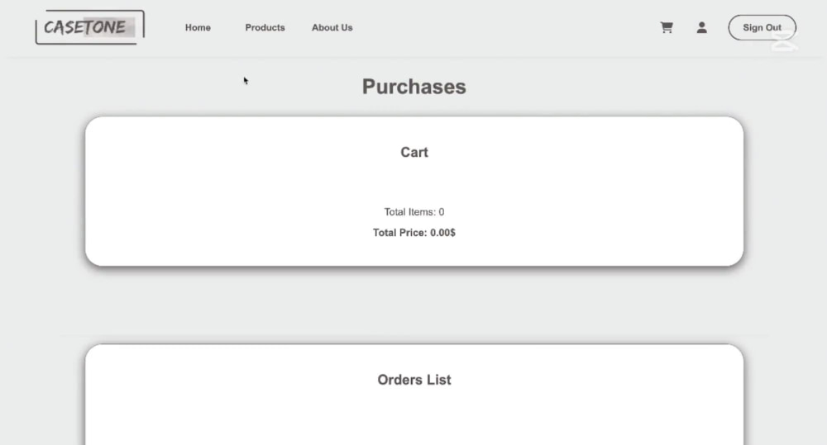Image resolution: width=827 pixels, height=445 pixels.
Task: Click the Purchases page heading
Action: coord(414,87)
